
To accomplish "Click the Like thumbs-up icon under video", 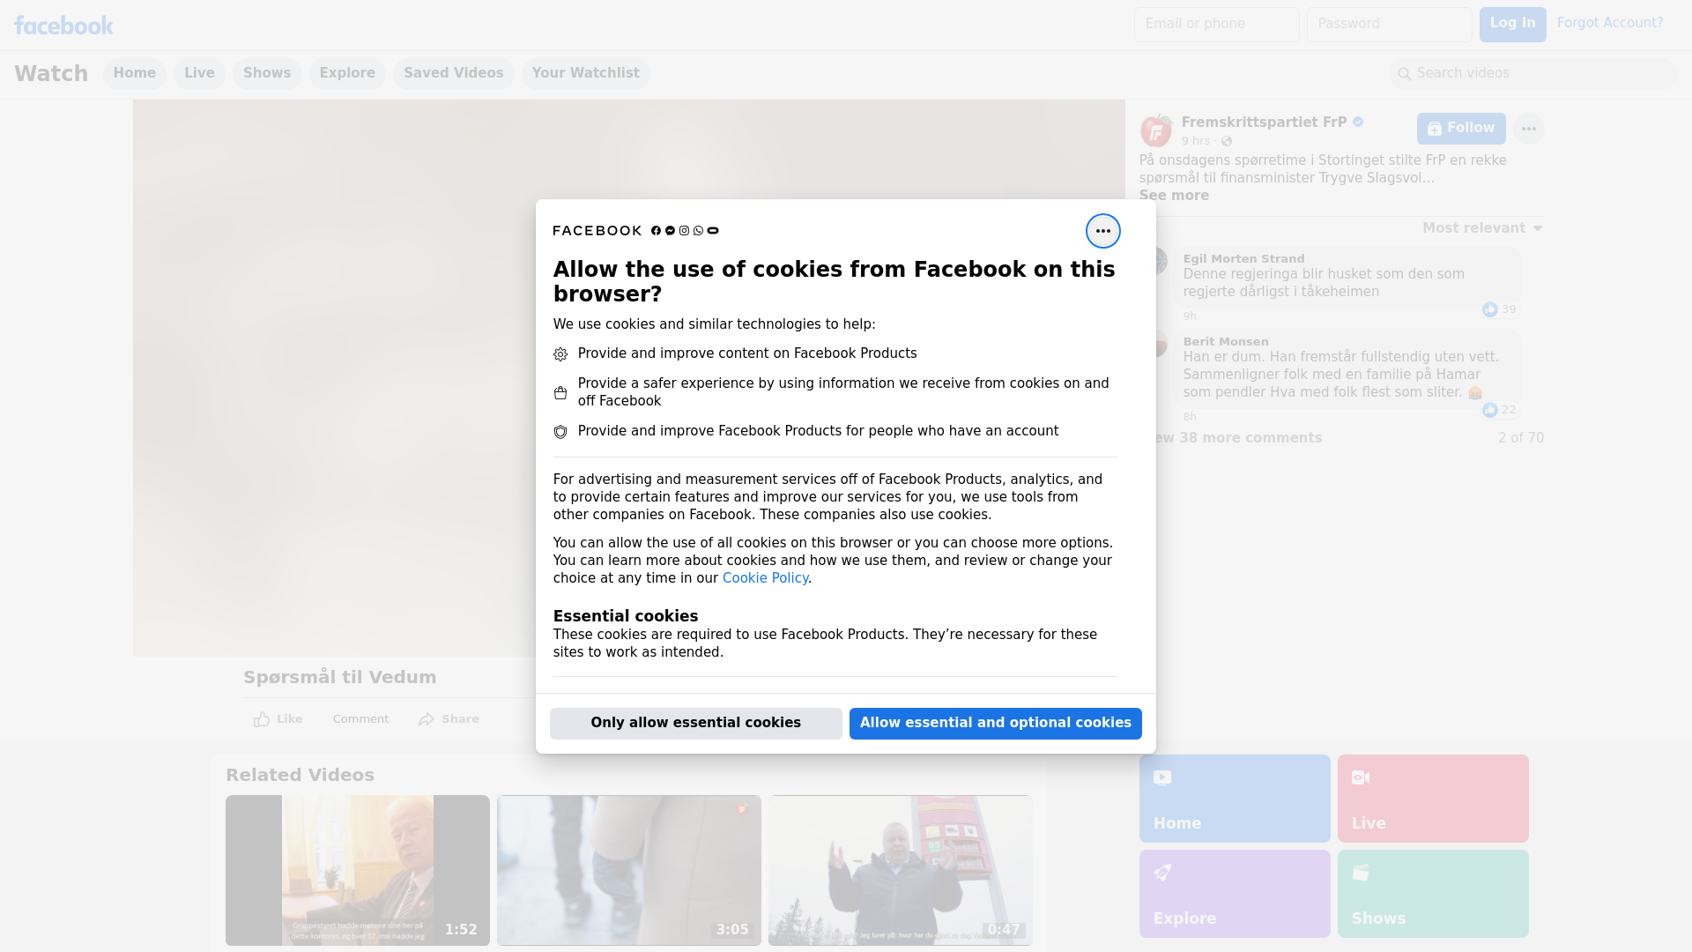I will 262,719.
